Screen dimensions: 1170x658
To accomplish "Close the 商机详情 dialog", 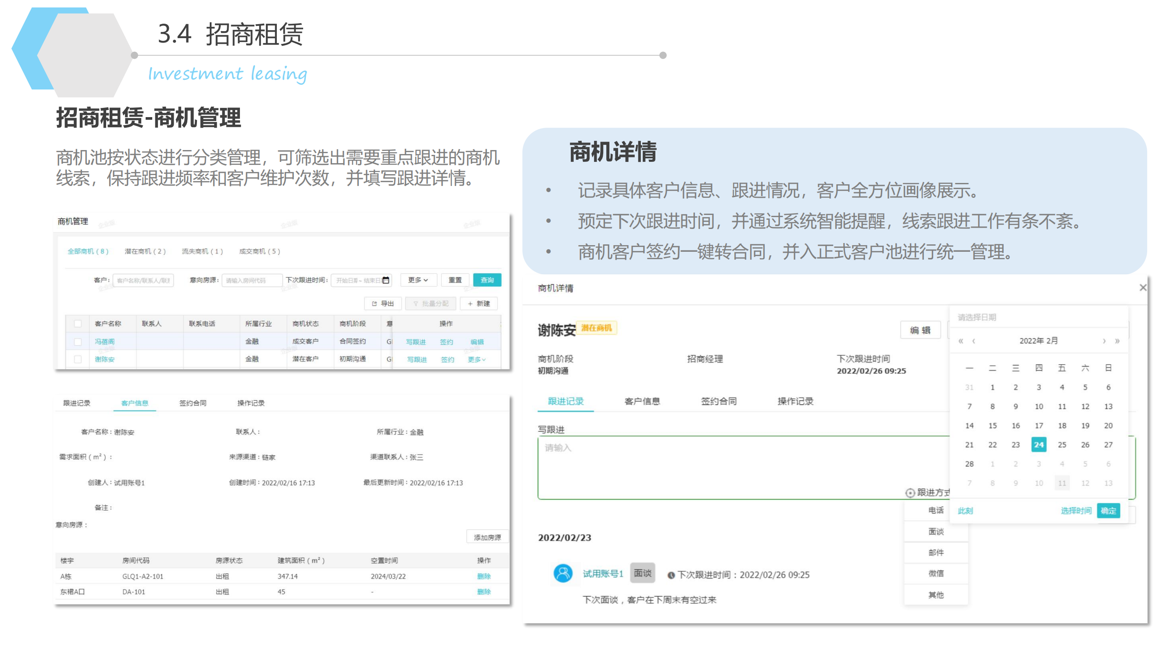I will (x=1143, y=288).
